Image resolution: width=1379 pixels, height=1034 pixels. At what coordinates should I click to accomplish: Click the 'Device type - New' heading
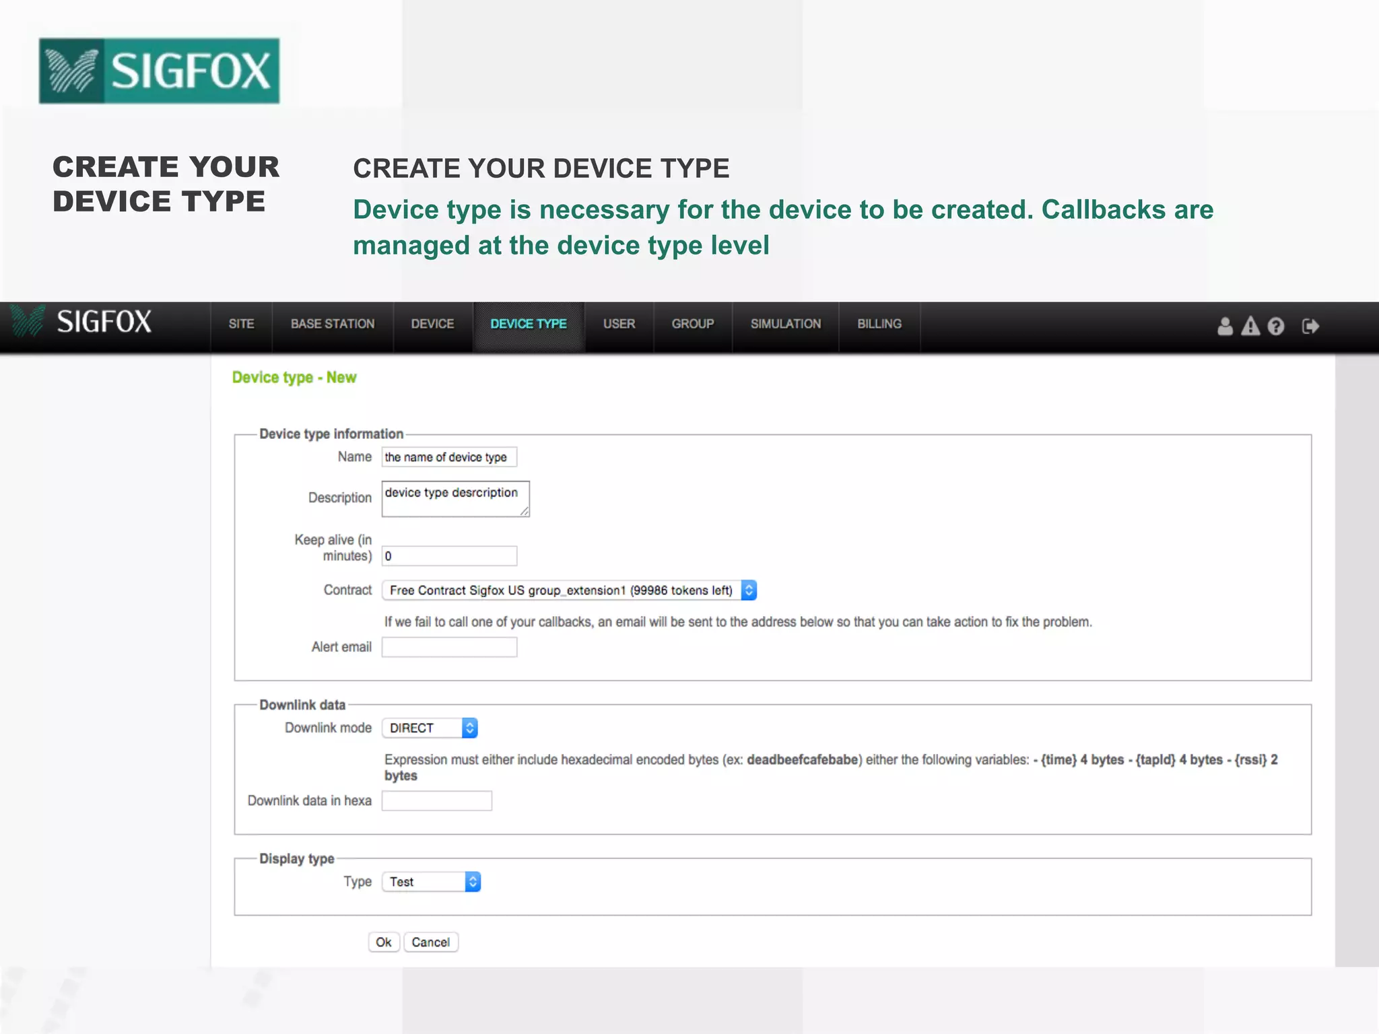pyautogui.click(x=294, y=378)
